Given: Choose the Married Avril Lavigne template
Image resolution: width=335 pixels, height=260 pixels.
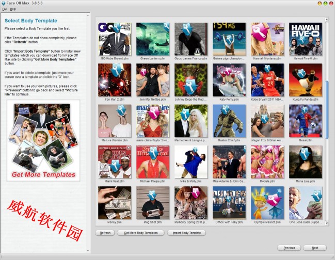Looking at the screenshot, I should [x=191, y=121].
